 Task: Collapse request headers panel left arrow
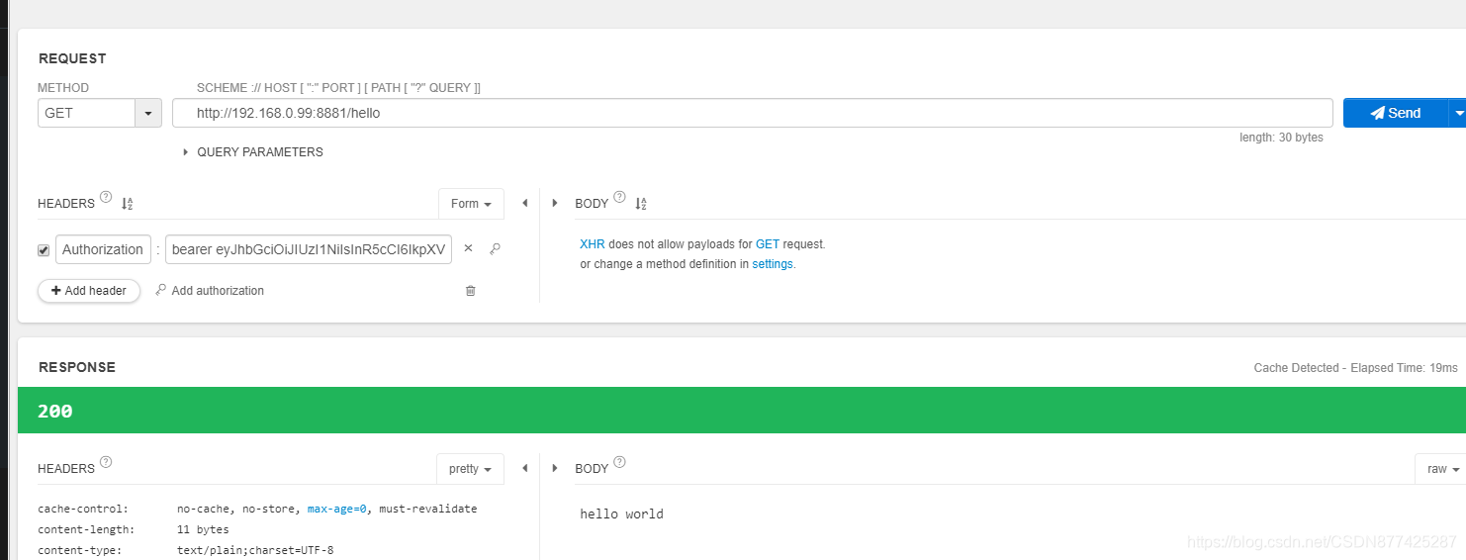tap(525, 203)
